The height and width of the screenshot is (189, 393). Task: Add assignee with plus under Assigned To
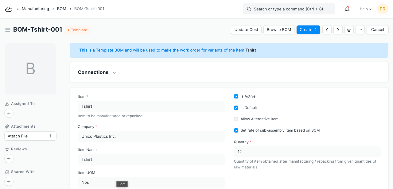(x=9, y=114)
